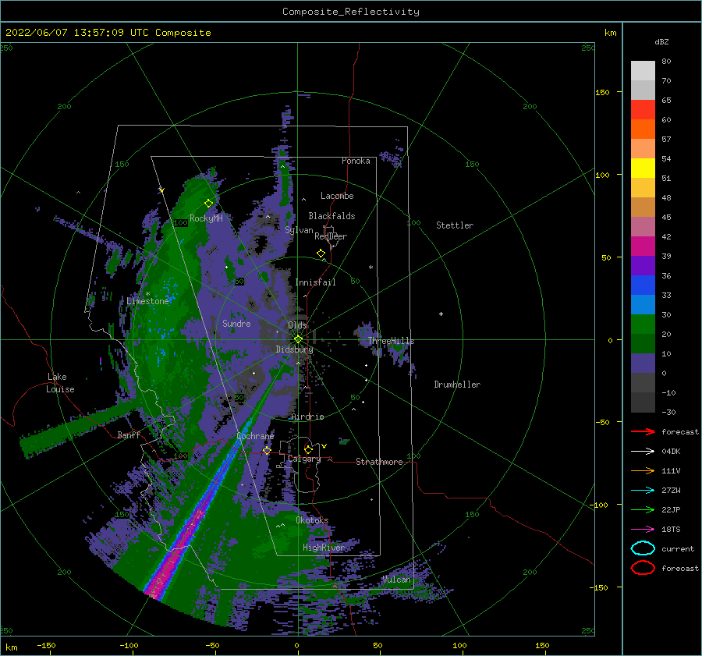Click the Airdrie city label

coord(307,417)
